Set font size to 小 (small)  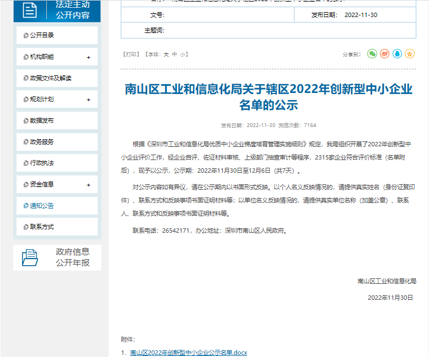click(182, 54)
